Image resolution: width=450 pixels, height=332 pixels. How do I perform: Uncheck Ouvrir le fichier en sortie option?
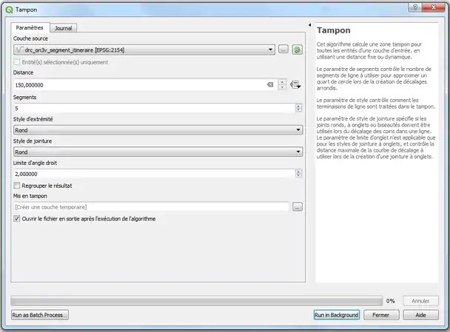(x=18, y=219)
